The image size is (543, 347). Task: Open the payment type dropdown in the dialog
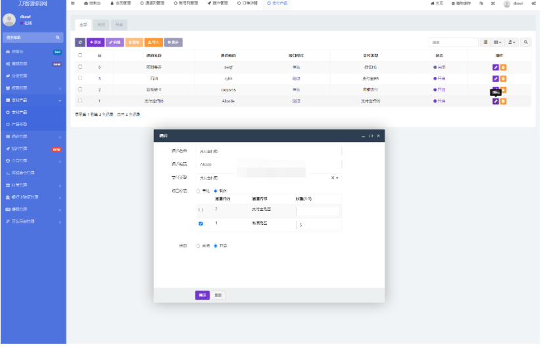point(335,177)
